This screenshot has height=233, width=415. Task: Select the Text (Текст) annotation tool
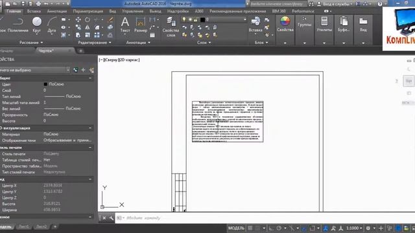[x=125, y=25]
